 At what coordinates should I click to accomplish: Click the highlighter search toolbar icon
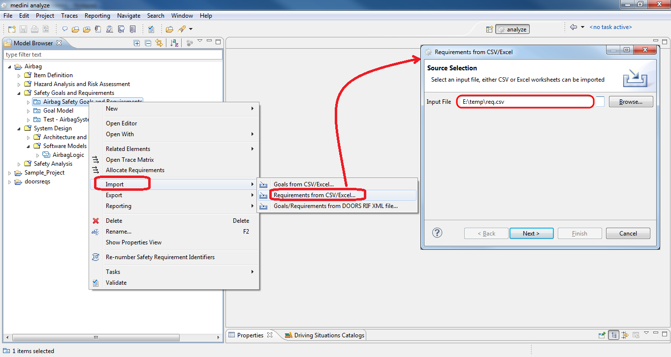pos(182,30)
